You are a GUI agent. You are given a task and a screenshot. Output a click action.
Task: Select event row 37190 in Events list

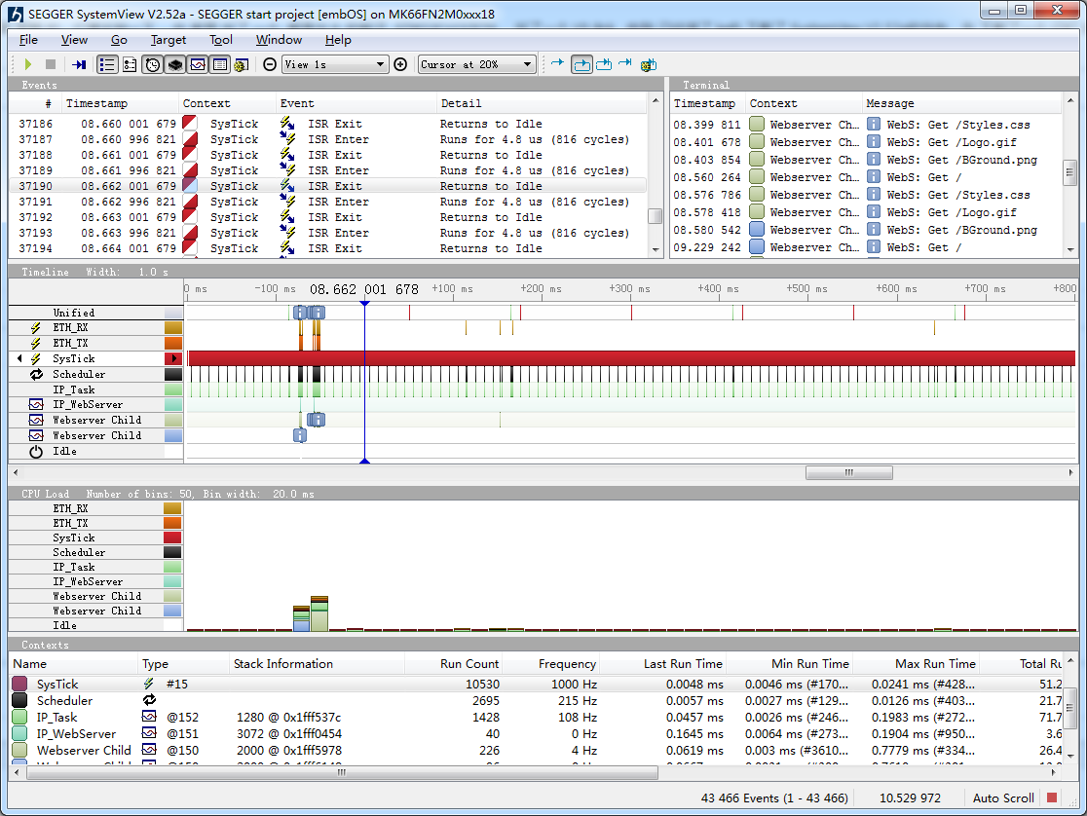pos(328,186)
